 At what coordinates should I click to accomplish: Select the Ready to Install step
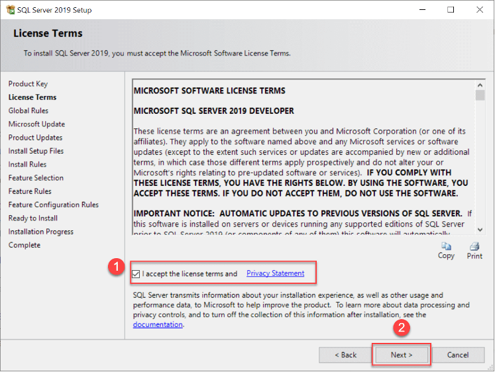click(33, 218)
